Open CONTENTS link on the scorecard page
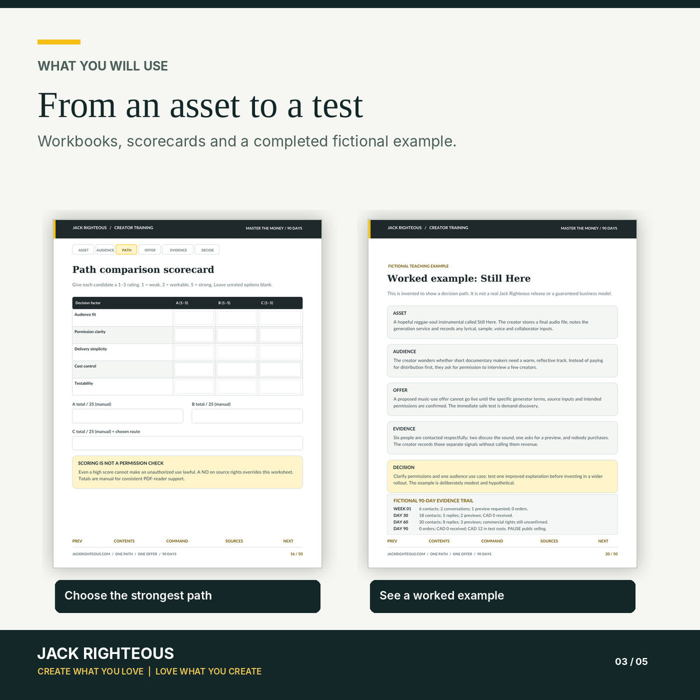The height and width of the screenshot is (700, 700). [124, 541]
